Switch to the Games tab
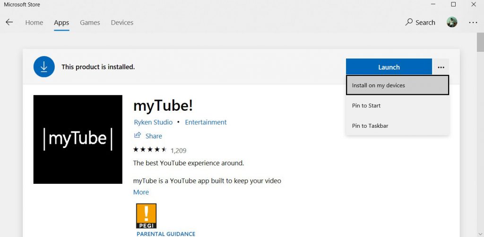This screenshot has height=237, width=484. coord(90,23)
